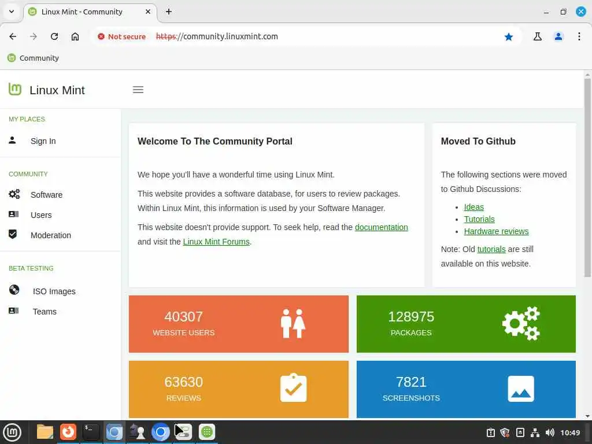Viewport: 592px width, 444px height.
Task: Open the three-dot browser menu
Action: point(579,36)
